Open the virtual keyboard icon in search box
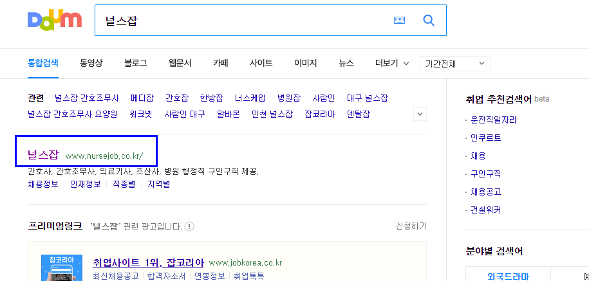This screenshot has height=281, width=589. click(399, 21)
